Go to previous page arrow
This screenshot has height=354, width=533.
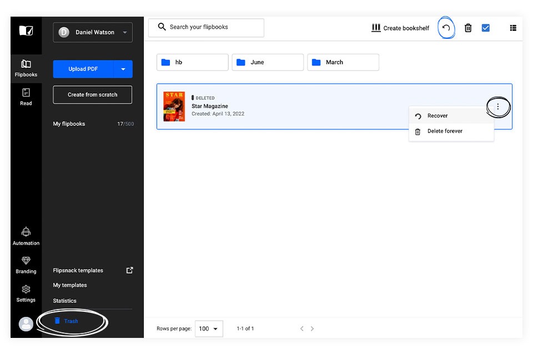(x=302, y=328)
